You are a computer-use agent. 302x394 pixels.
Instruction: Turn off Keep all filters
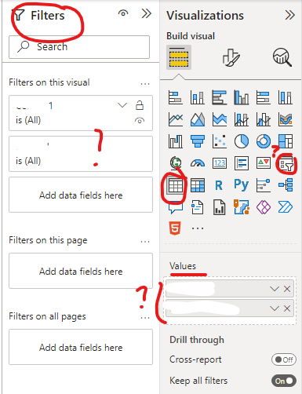click(284, 381)
